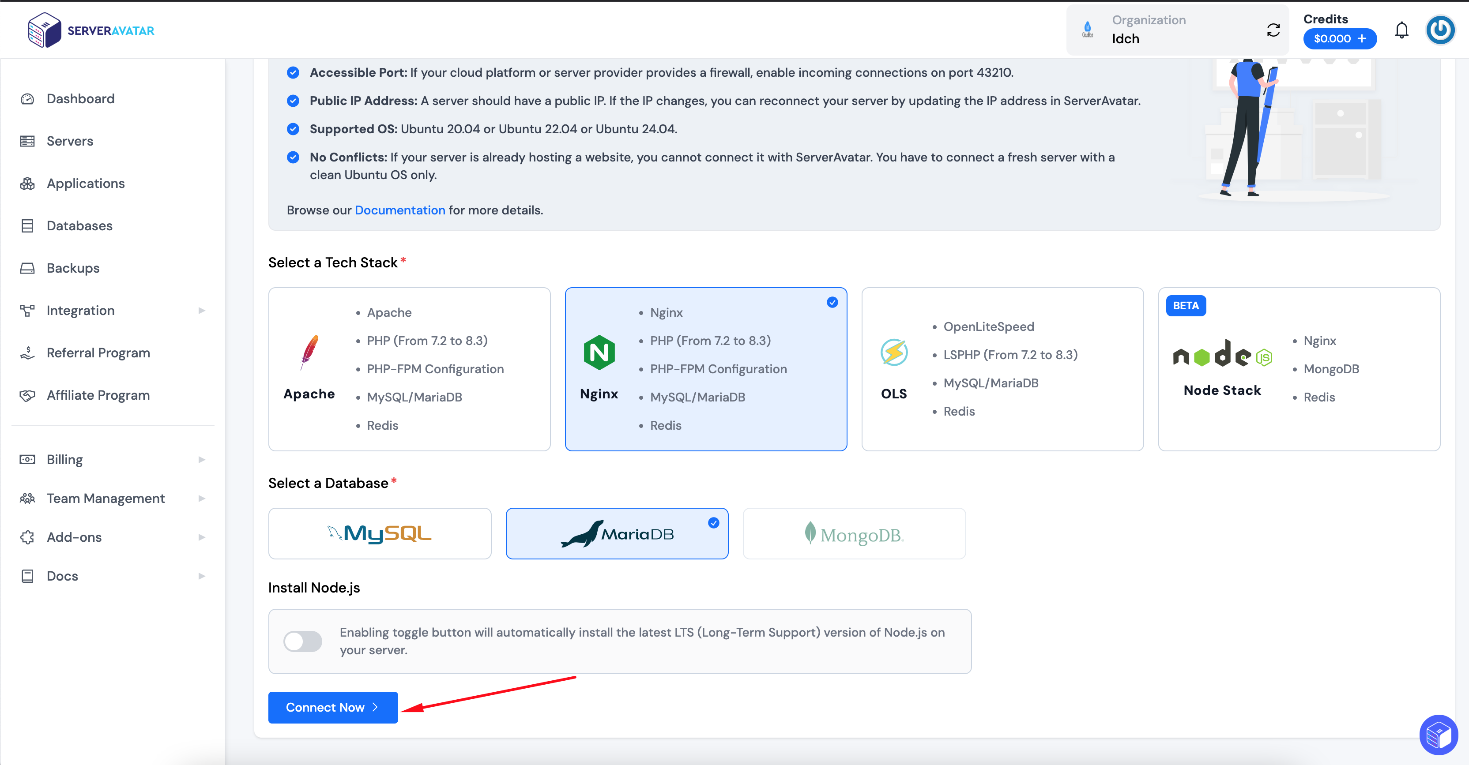Viewport: 1469px width, 765px height.
Task: Expand the Team Management submenu arrow
Action: tap(201, 498)
